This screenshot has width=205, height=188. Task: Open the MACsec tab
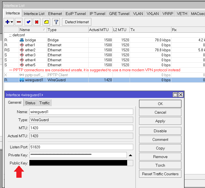198,14
